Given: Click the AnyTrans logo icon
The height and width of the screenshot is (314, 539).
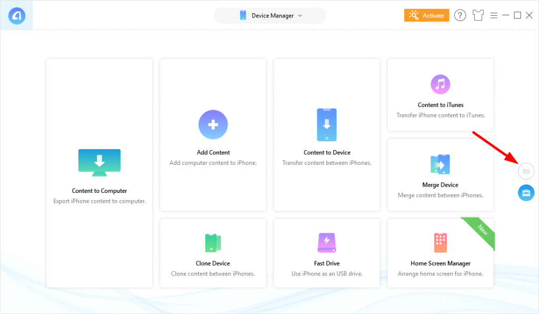Looking at the screenshot, I should (x=16, y=15).
